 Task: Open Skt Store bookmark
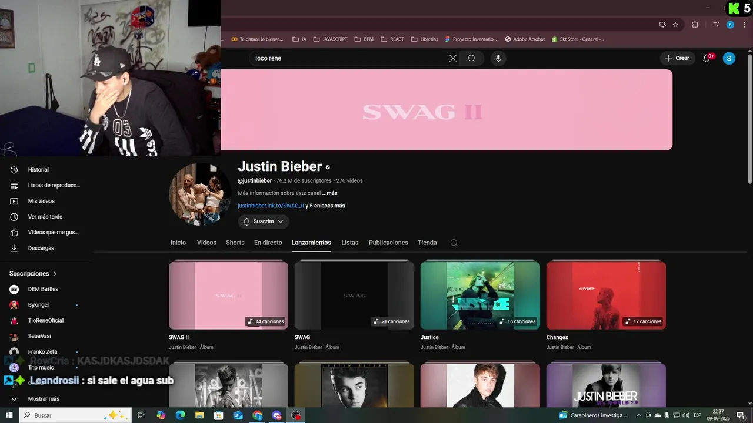578,39
